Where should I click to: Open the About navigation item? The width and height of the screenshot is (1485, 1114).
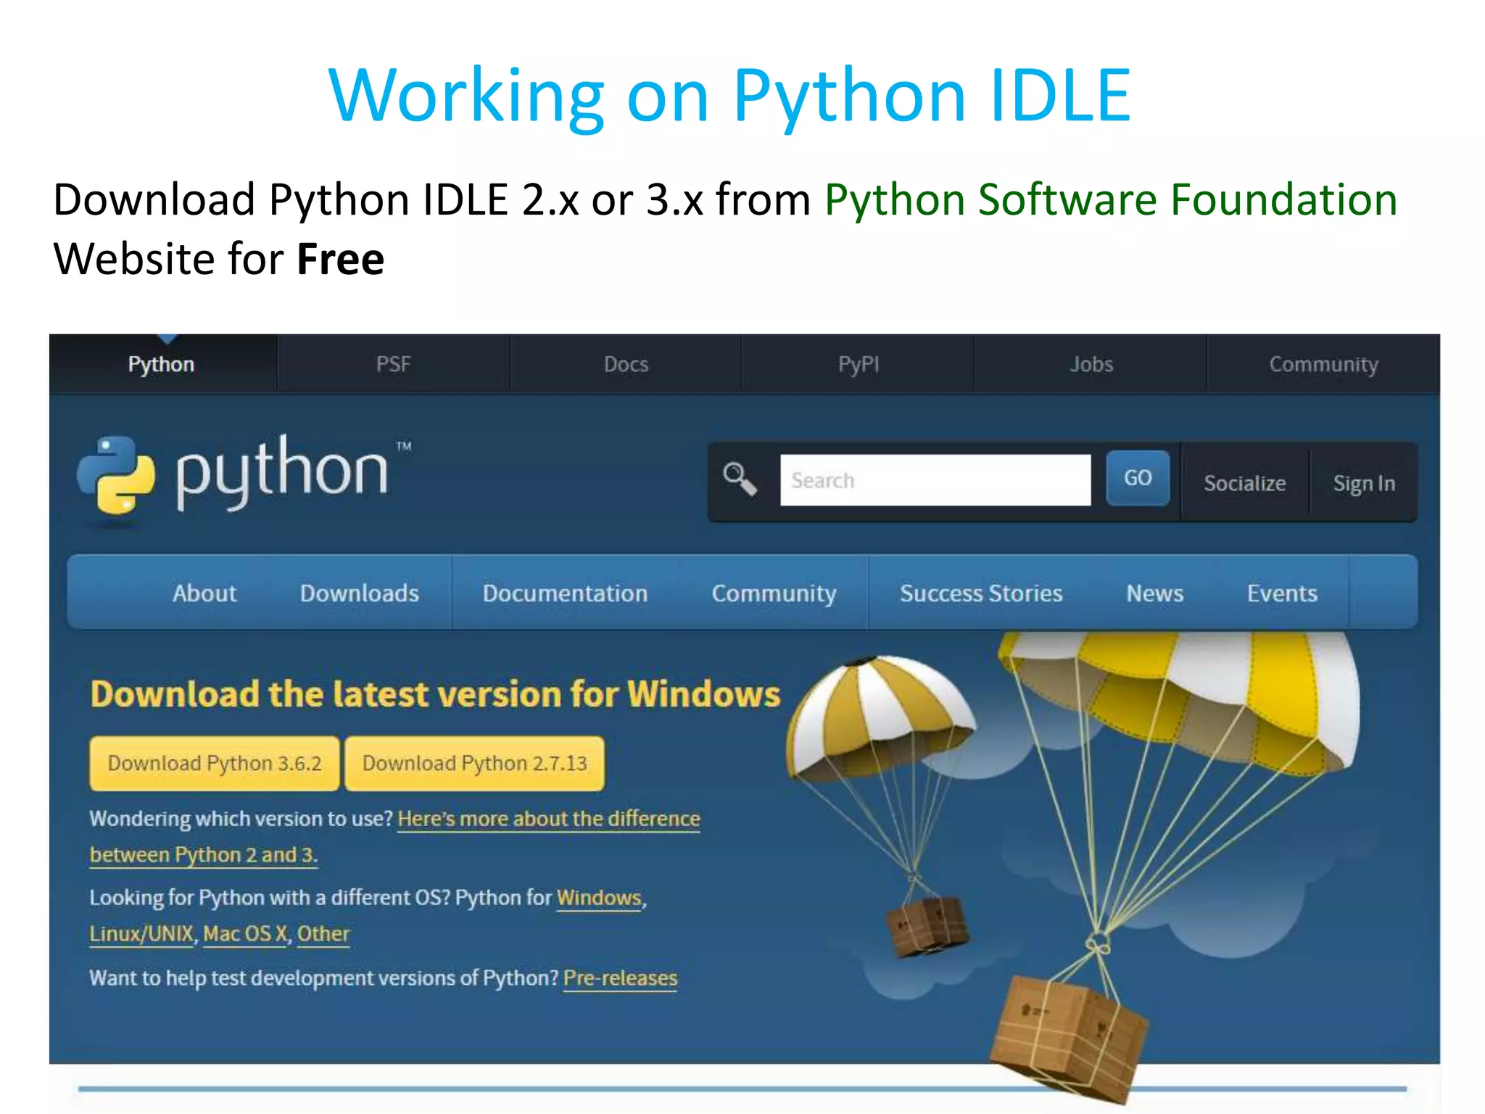pyautogui.click(x=204, y=593)
